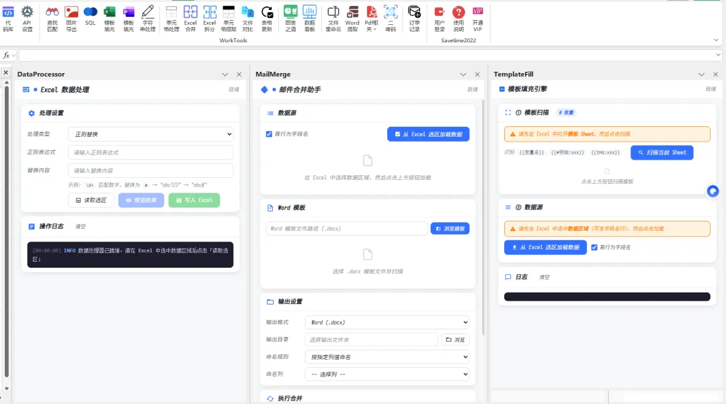This screenshot has width=726, height=404.
Task: Focus 输出目录 folder field
Action: [371, 340]
